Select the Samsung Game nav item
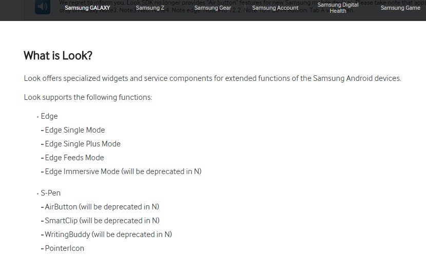The width and height of the screenshot is (426, 257). click(x=400, y=8)
